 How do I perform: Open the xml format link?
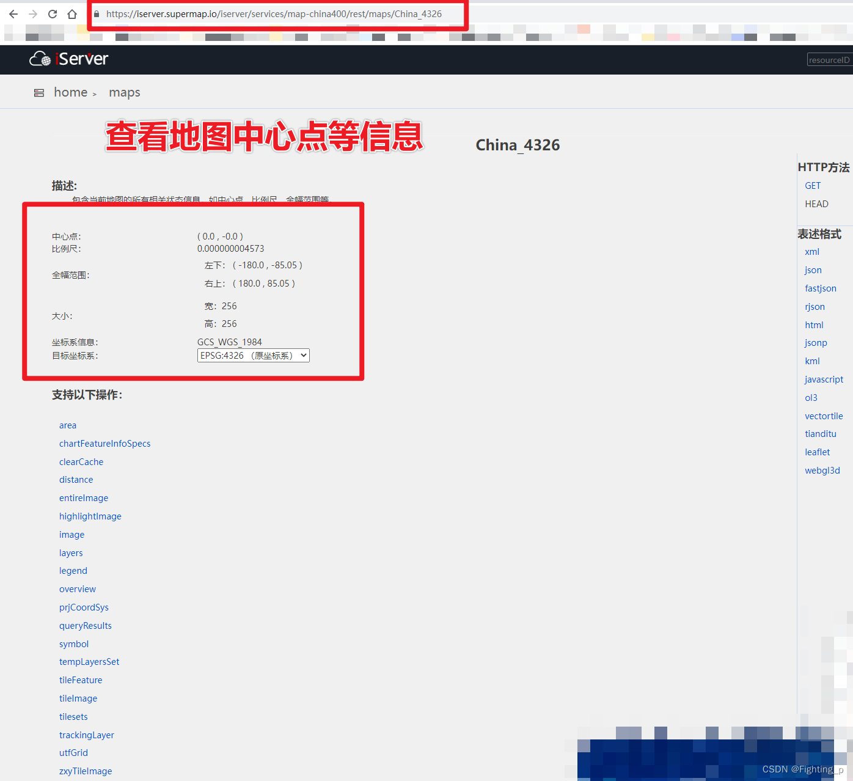[812, 252]
